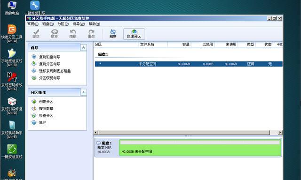Viewport: 301px width, 180px height.
Task: Click the horizontal scrollbar right arrow
Action: (280, 132)
